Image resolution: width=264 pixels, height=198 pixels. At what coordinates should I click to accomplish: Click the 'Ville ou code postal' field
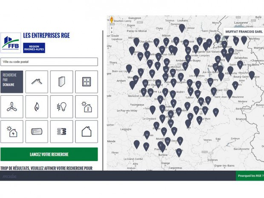pos(49,62)
